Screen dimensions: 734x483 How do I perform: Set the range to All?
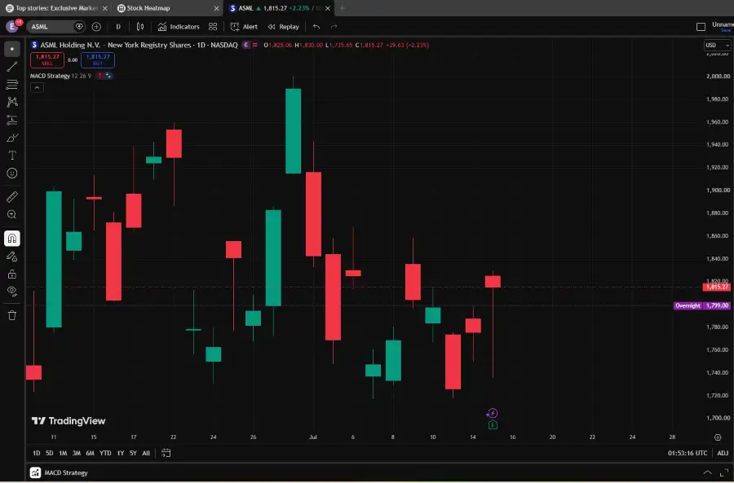(x=146, y=453)
